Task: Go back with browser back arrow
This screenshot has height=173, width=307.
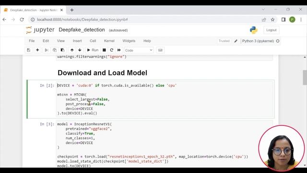Action: pyautogui.click(x=4, y=20)
